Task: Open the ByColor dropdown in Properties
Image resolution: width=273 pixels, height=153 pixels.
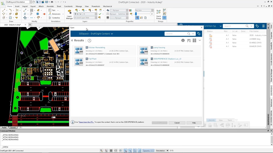Action: click(x=152, y=10)
